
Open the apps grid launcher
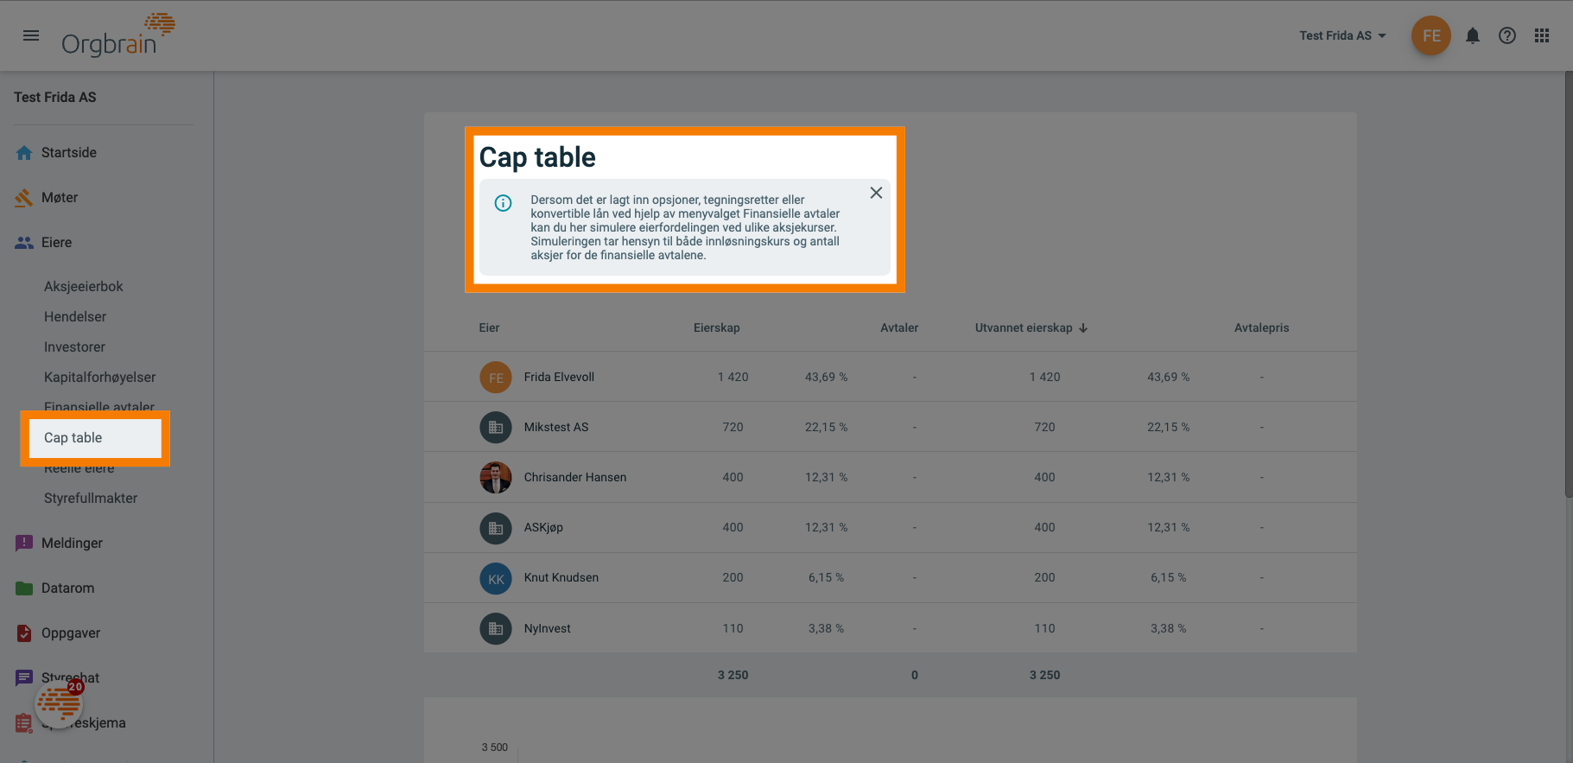tap(1542, 35)
